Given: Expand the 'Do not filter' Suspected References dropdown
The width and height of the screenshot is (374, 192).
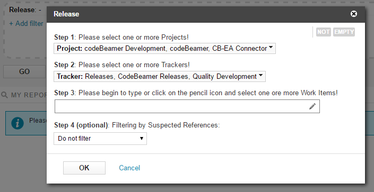Looking at the screenshot, I should 100,139.
